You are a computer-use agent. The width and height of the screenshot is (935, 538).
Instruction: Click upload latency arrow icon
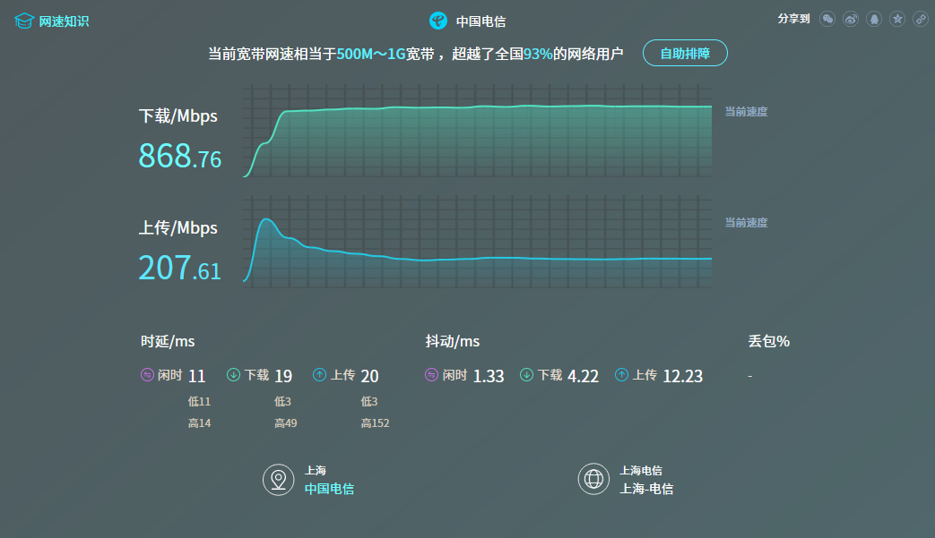click(x=320, y=375)
